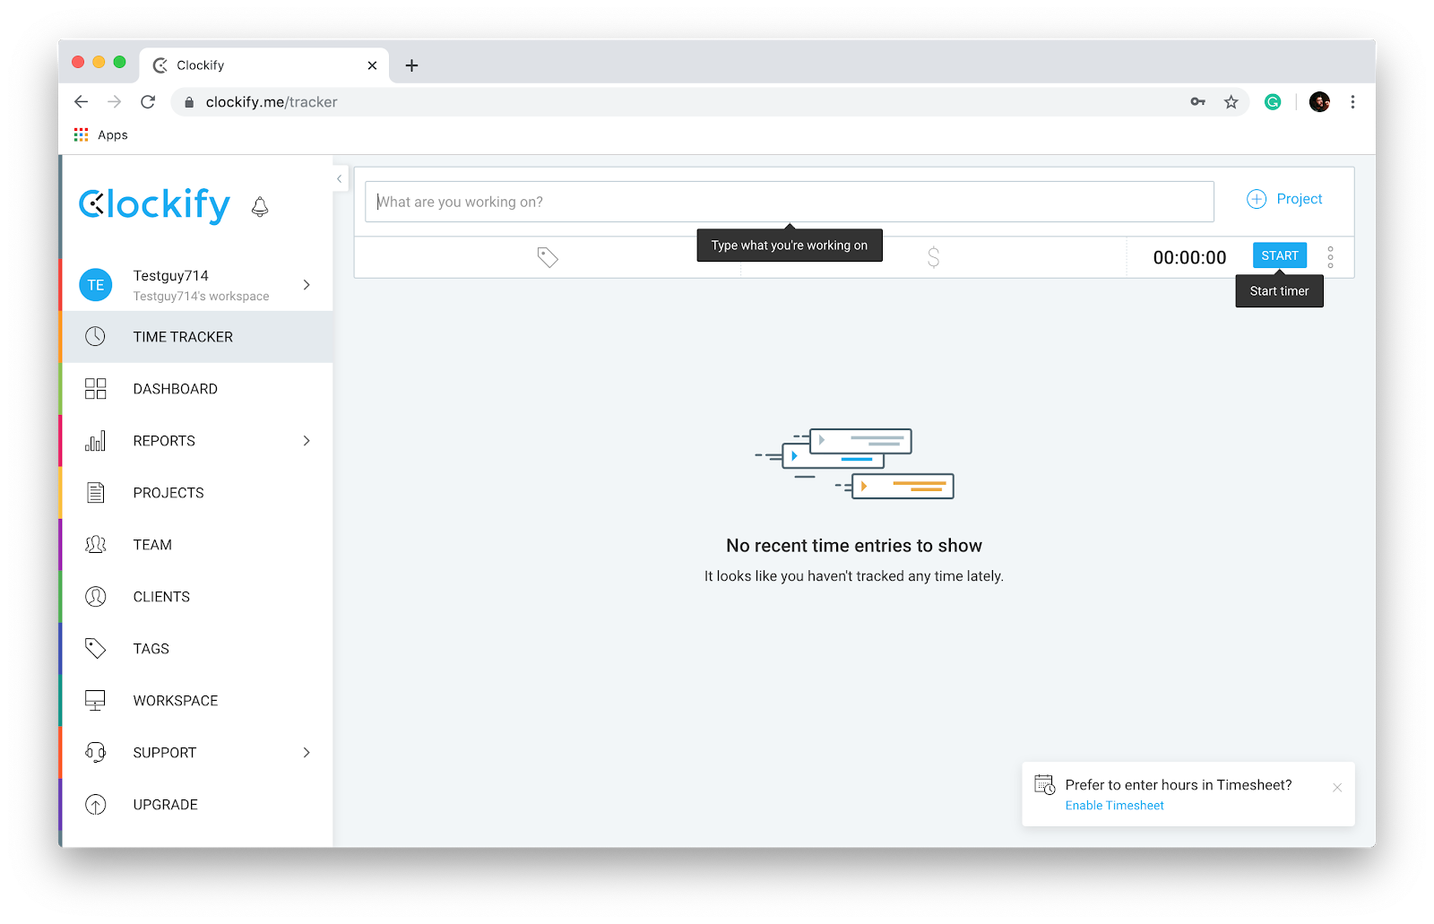The height and width of the screenshot is (924, 1434).
Task: Collapse the sidebar with arrow handle
Action: click(x=339, y=179)
